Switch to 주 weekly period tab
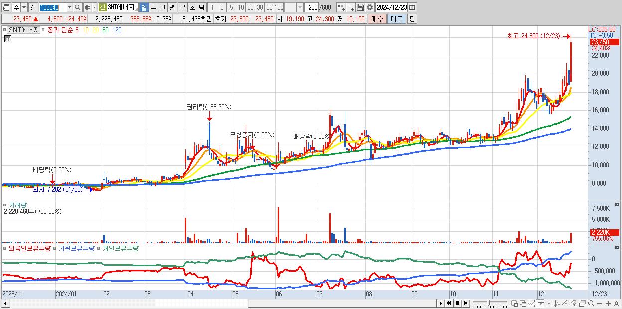The height and width of the screenshot is (309, 622). pos(153,7)
